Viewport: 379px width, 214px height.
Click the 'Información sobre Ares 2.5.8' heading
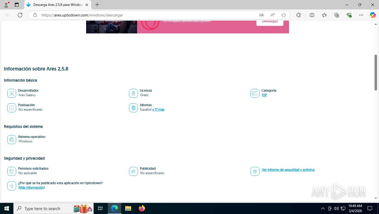(36, 69)
